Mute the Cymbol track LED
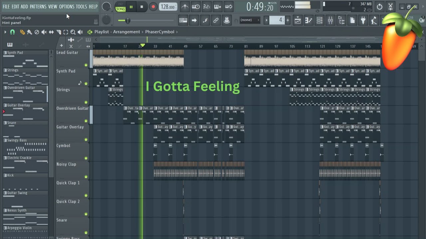The height and width of the screenshot is (239, 426). [86, 158]
